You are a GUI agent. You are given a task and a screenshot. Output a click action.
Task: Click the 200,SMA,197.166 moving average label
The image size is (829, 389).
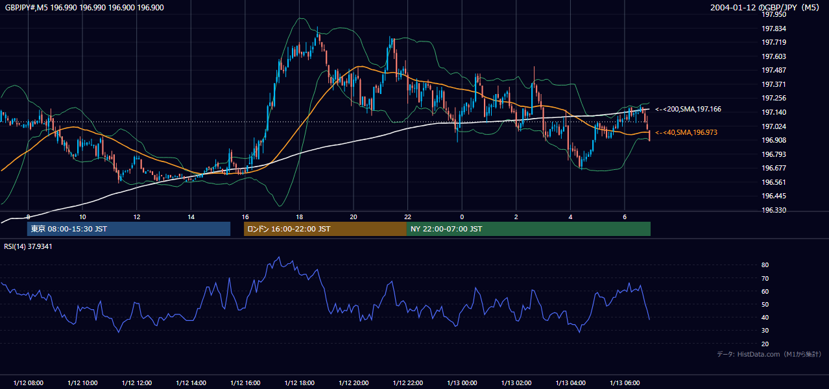pyautogui.click(x=688, y=110)
